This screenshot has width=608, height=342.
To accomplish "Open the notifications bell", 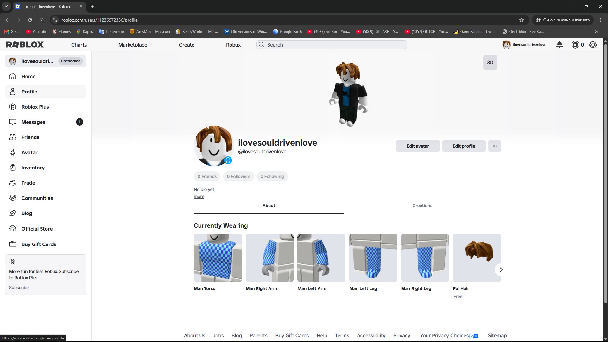I will point(560,45).
